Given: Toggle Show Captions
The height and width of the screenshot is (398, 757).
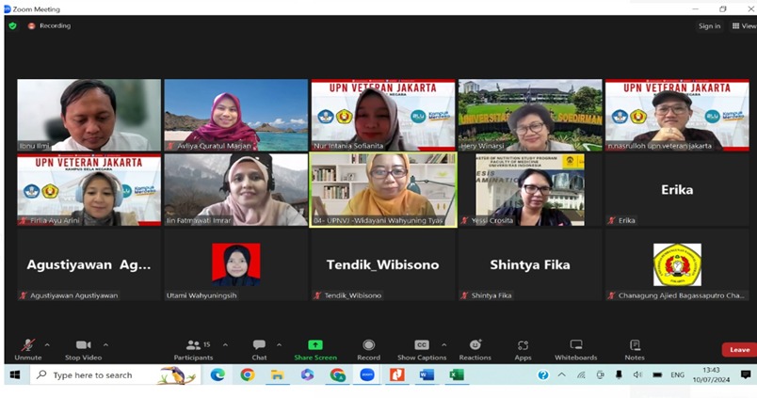Looking at the screenshot, I should (422, 346).
